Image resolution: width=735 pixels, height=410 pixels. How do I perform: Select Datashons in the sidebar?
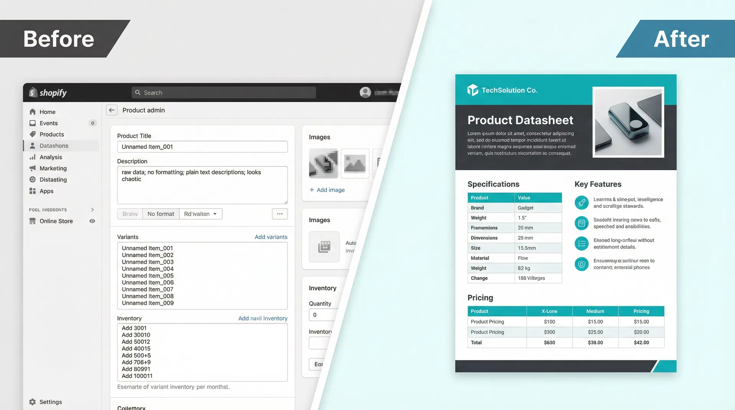pyautogui.click(x=54, y=145)
